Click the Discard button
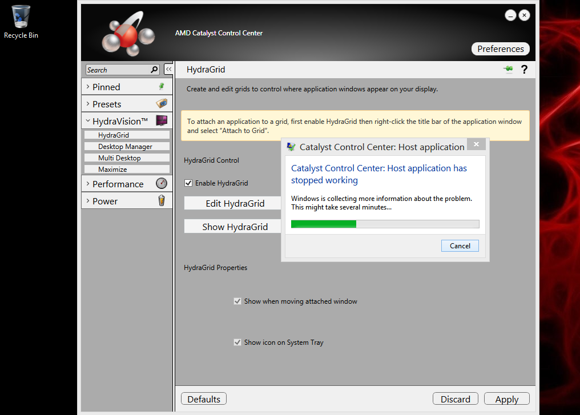 pyautogui.click(x=456, y=398)
